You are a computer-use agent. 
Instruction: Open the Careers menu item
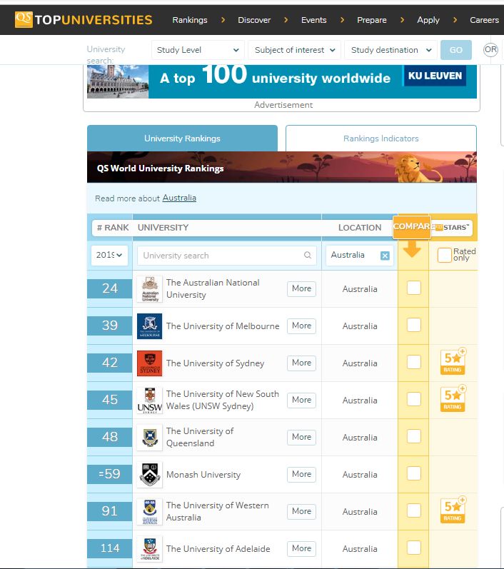pos(484,20)
